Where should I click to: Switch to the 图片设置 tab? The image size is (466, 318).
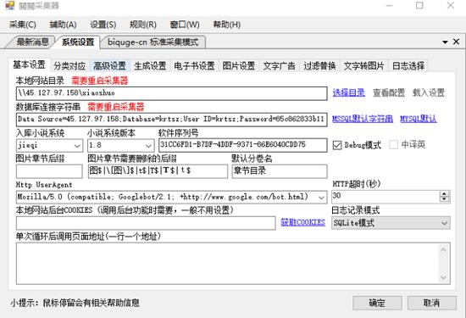(x=239, y=66)
